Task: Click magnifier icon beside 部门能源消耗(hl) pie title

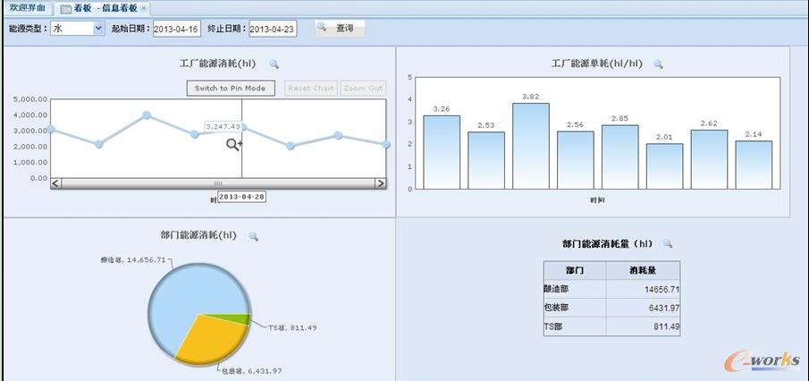Action: coord(253,236)
